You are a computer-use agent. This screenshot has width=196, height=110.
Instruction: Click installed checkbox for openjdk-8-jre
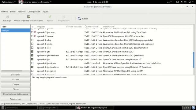(32, 59)
